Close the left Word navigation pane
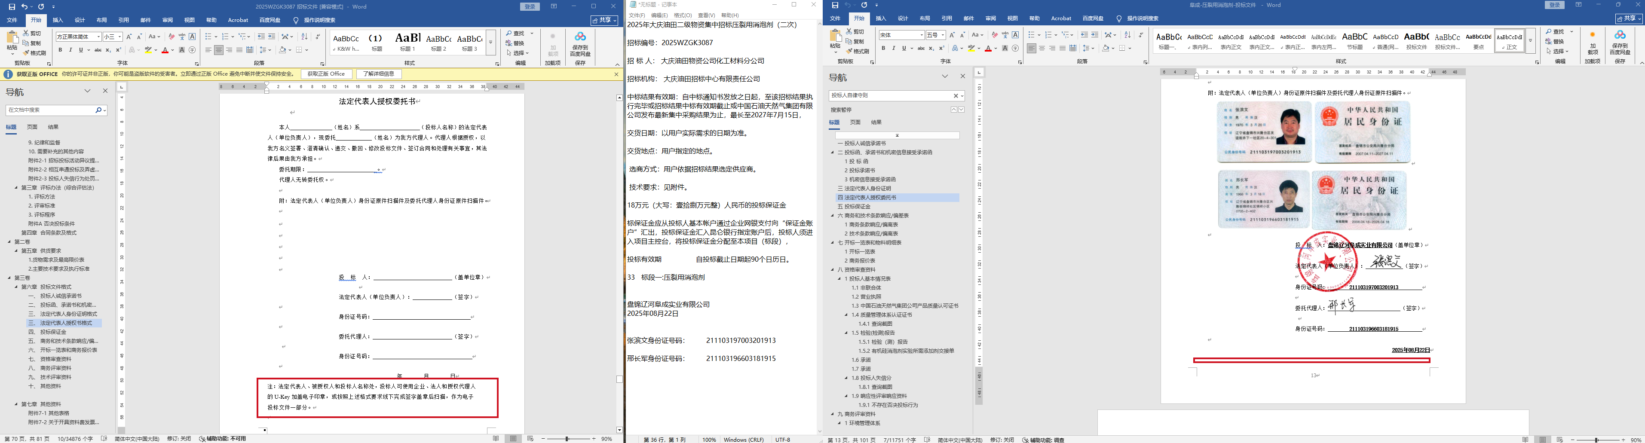1645x443 pixels. [x=105, y=91]
